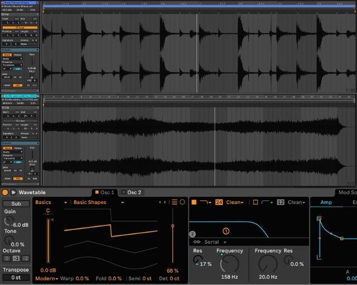Open the Basic Shapes wavetable dropdown
Screen dimensions: 357x285
point(99,202)
